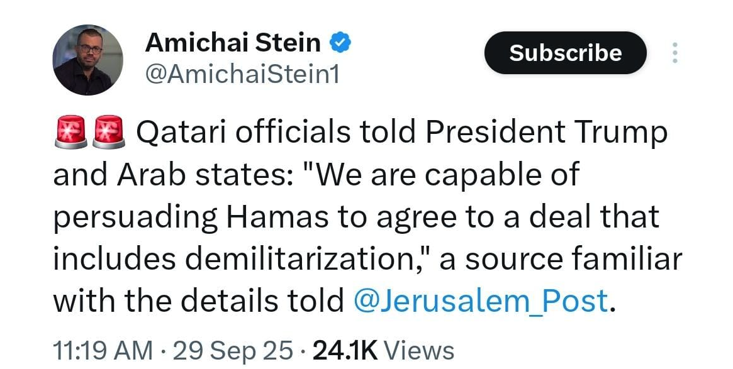733x369 pixels.
Task: Click the display name Amichai Stein
Action: pyautogui.click(x=232, y=41)
